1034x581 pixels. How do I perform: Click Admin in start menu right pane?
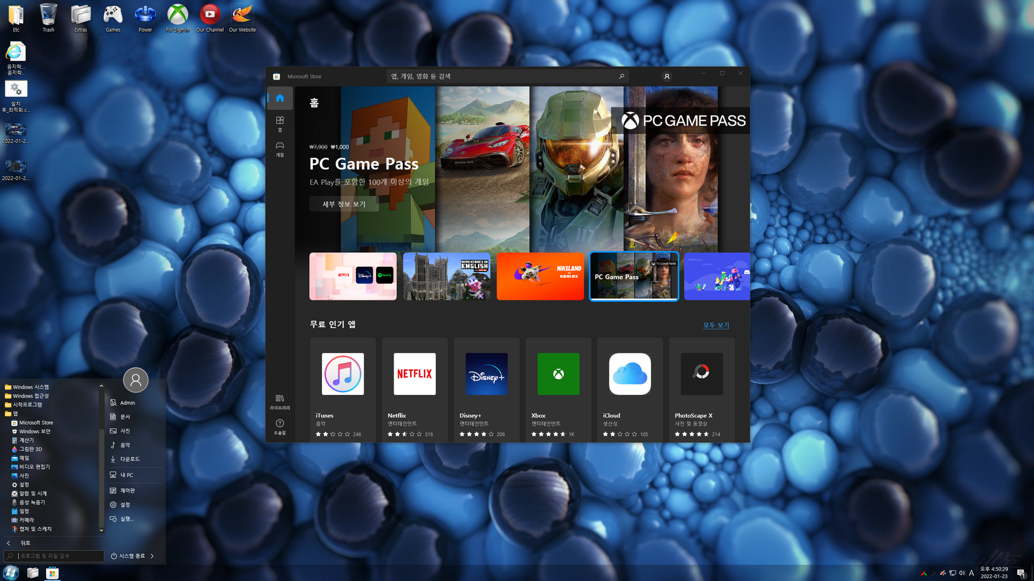[x=136, y=403]
